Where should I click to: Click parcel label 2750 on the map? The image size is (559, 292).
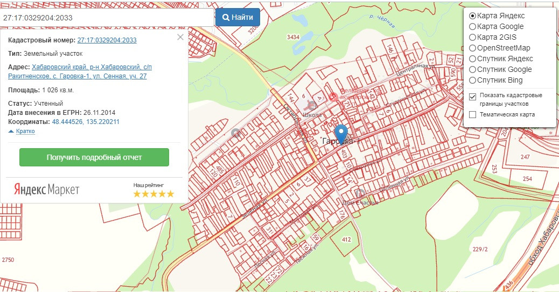point(8,260)
